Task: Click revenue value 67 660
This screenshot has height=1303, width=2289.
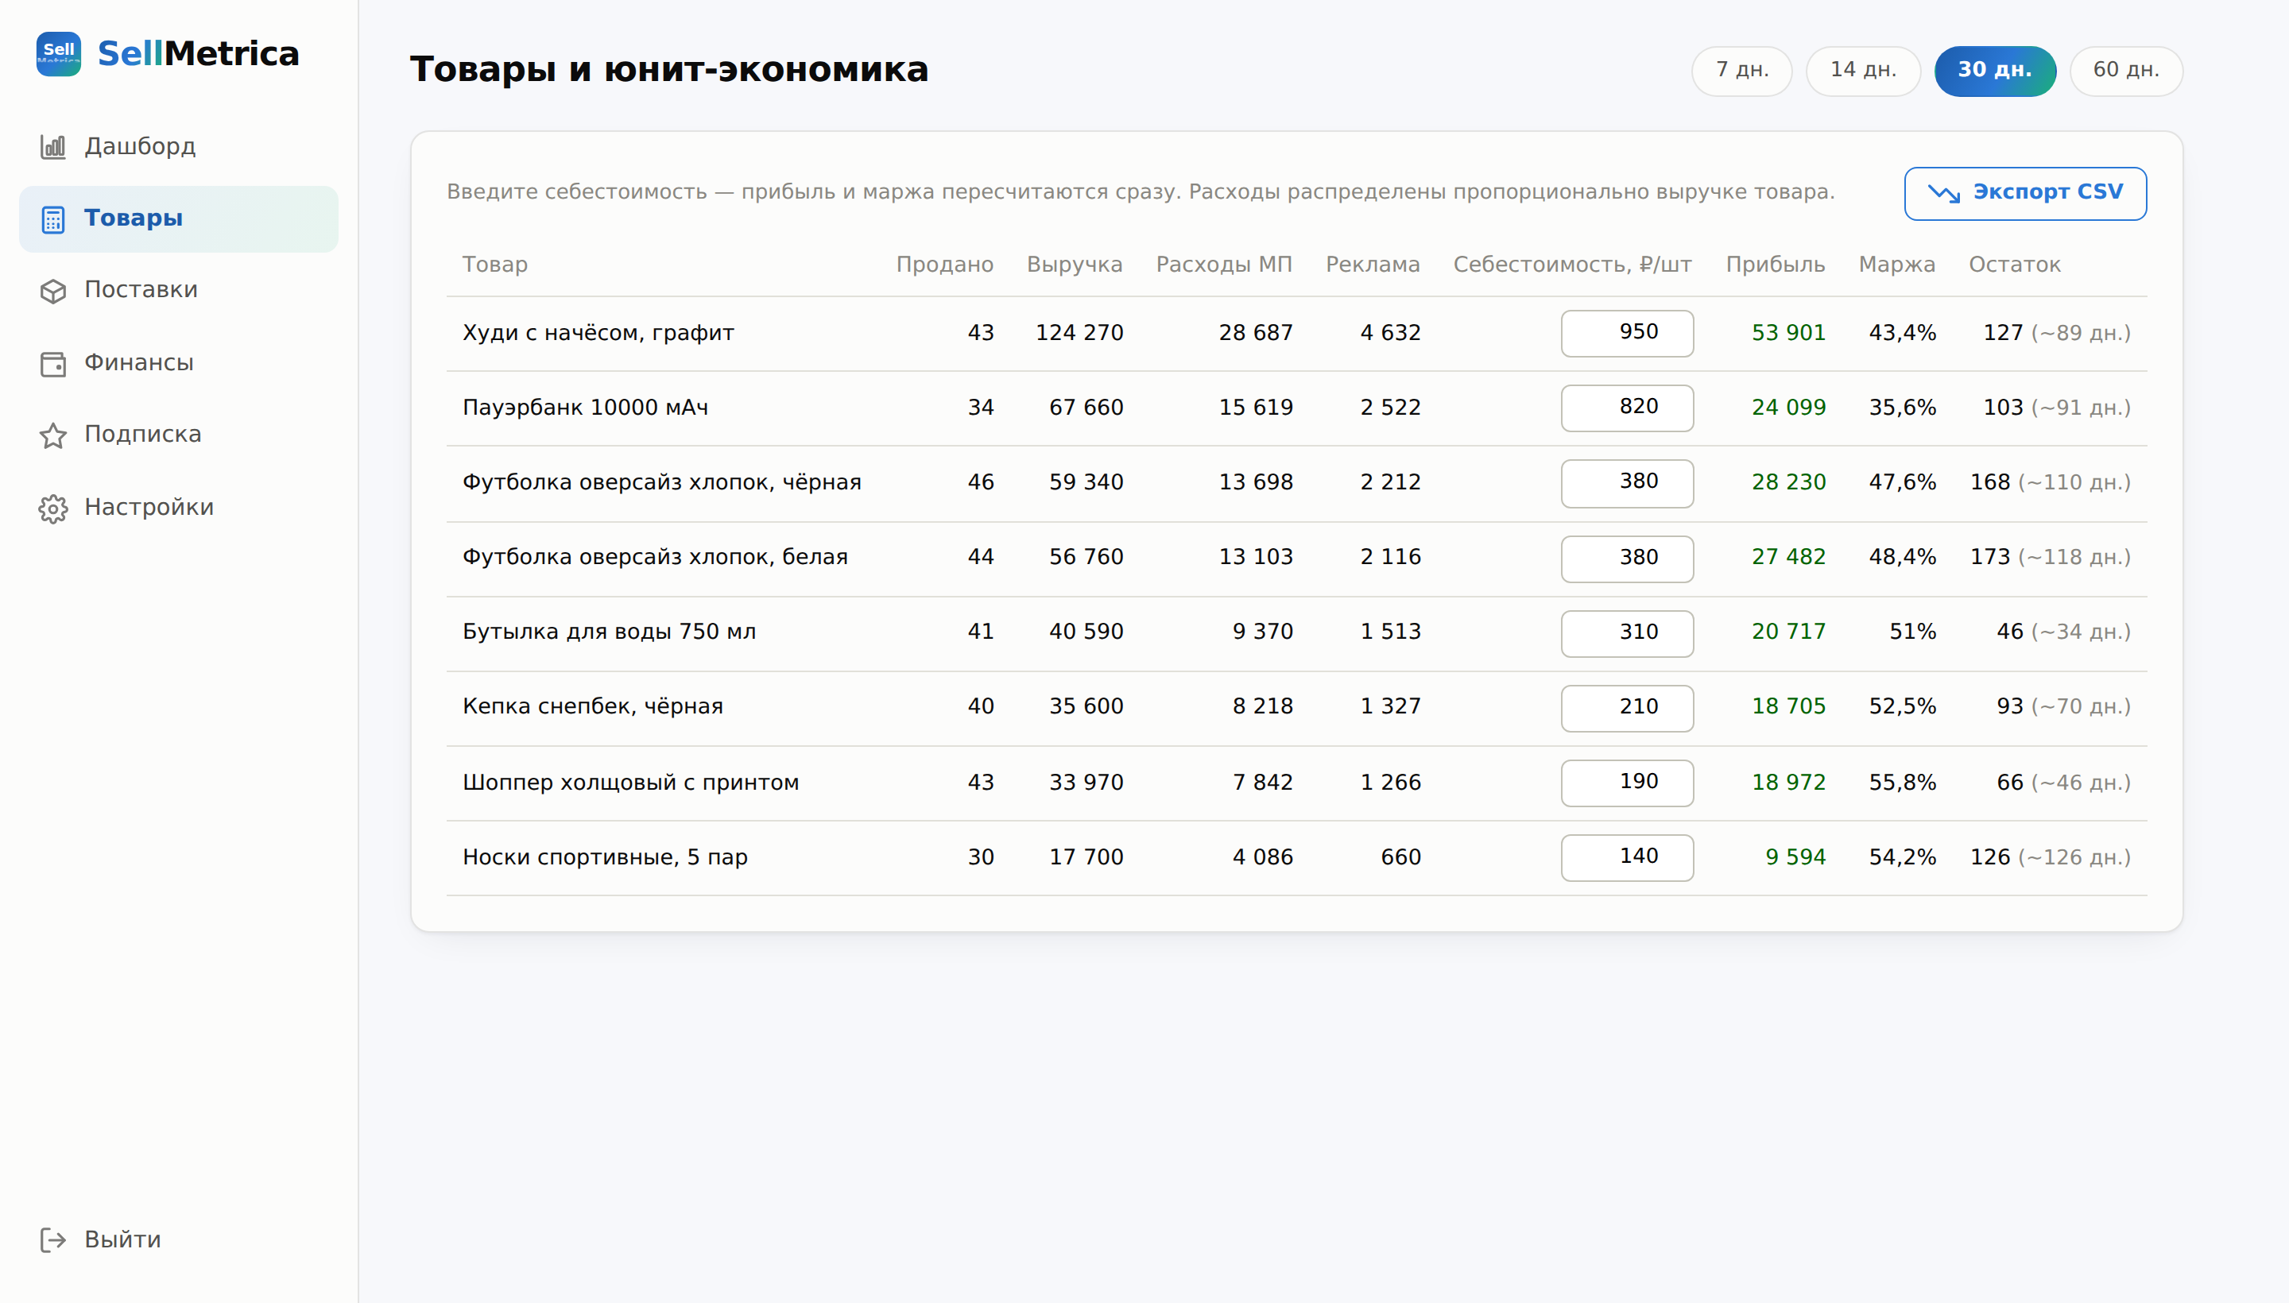Action: [x=1086, y=408]
